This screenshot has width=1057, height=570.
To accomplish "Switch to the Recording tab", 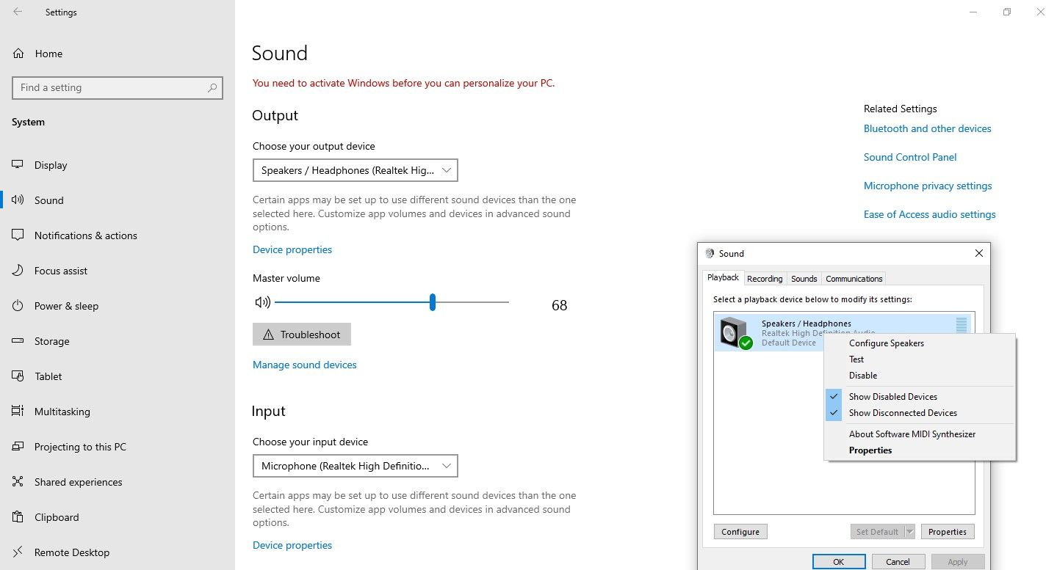I will pyautogui.click(x=765, y=279).
